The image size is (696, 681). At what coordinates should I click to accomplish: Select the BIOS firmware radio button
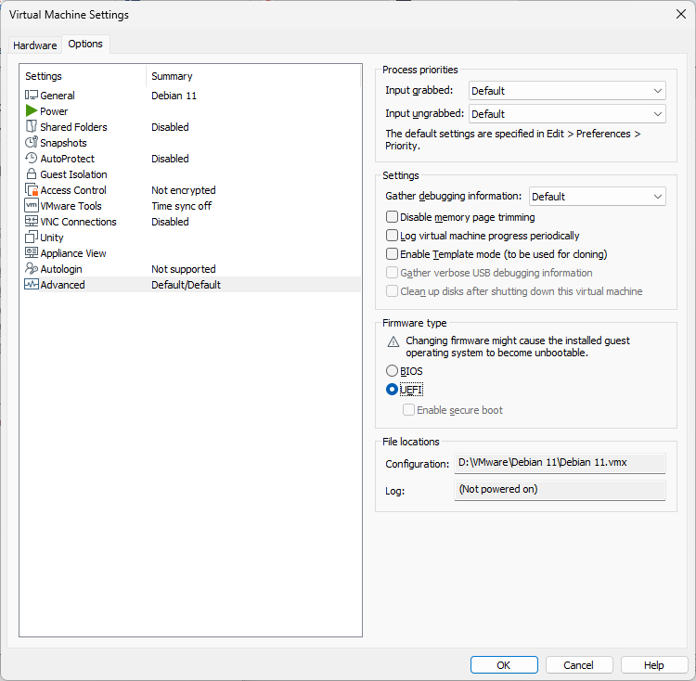pos(392,370)
